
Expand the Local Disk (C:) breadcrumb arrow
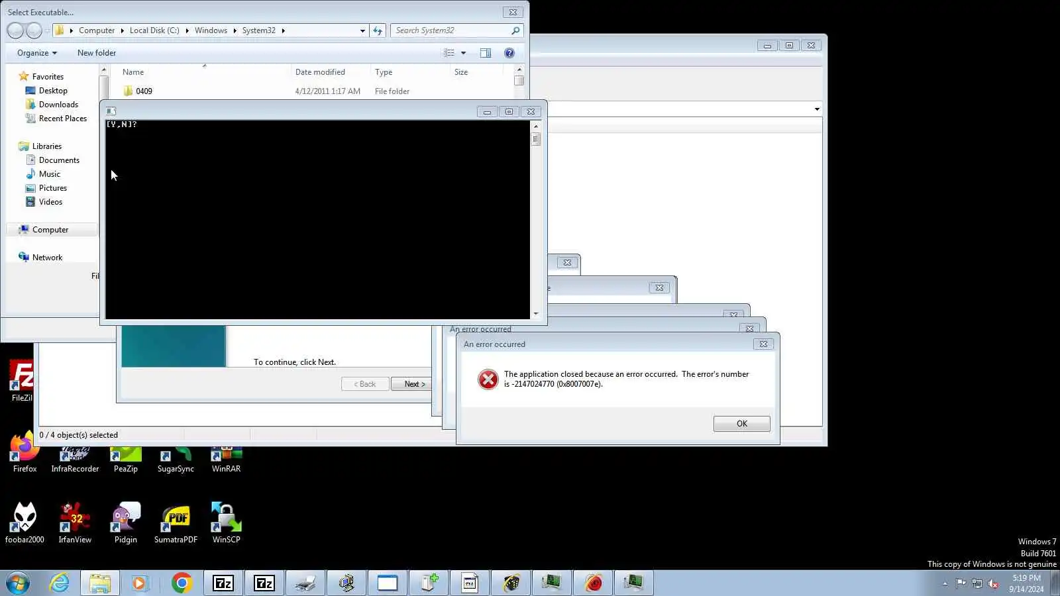187,30
